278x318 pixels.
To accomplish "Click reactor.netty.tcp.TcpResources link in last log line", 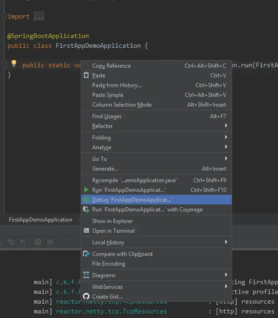I will click(x=112, y=311).
